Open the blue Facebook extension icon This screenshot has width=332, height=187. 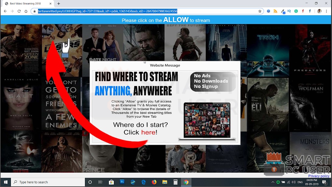(310, 11)
